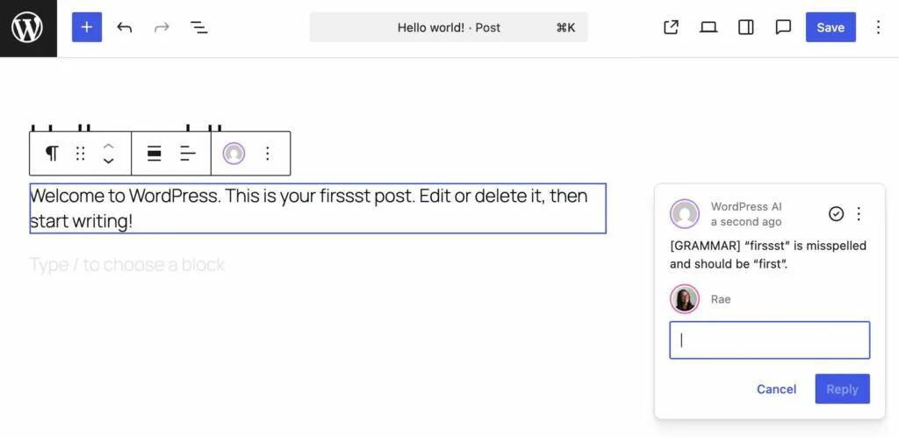Image resolution: width=899 pixels, height=437 pixels.
Task: Toggle the settings sidebar panel
Action: (746, 27)
